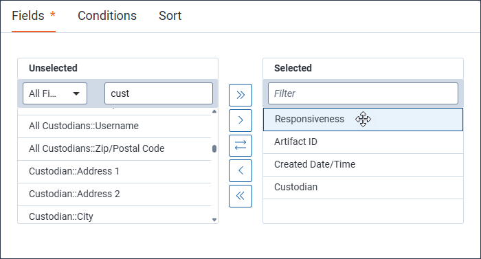Click the move selected right chevron button

tap(240, 120)
